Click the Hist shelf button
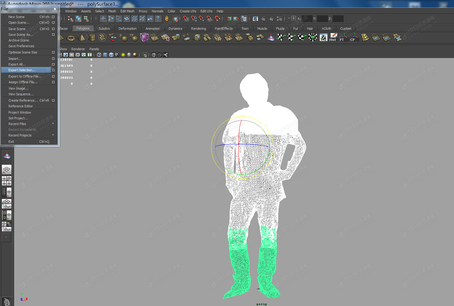Image resolution: width=454 pixels, height=306 pixels. (333, 38)
